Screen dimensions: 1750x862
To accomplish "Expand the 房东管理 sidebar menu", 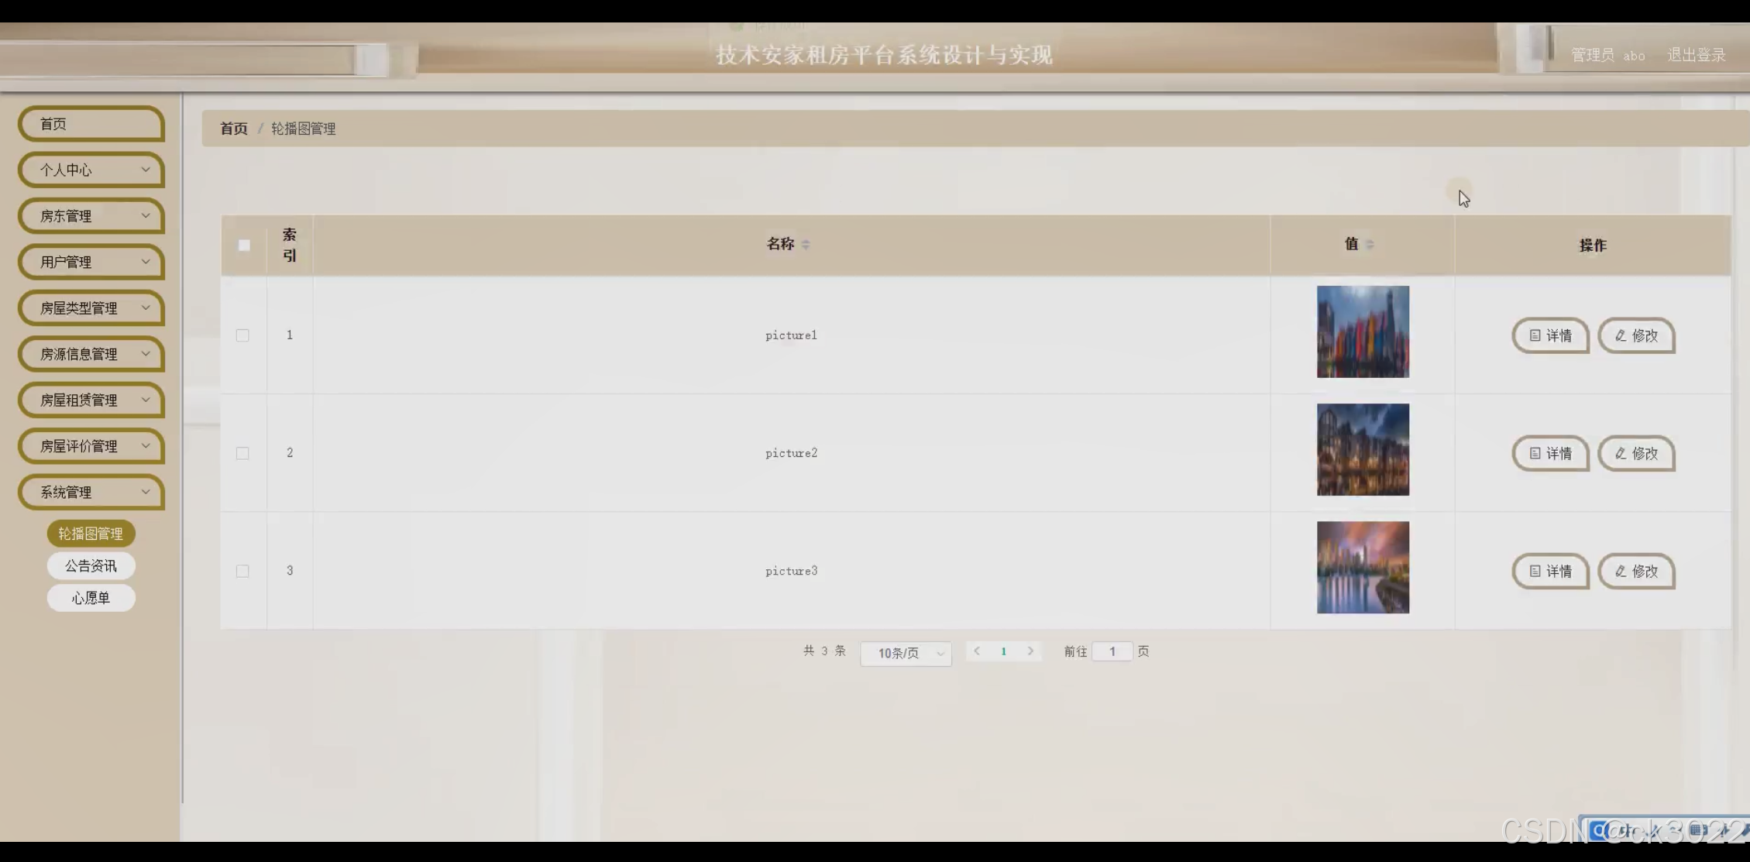I will tap(91, 216).
